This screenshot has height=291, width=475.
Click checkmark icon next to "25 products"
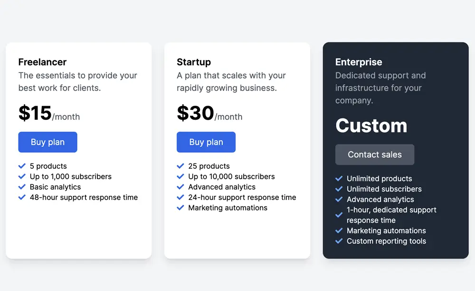tap(180, 166)
